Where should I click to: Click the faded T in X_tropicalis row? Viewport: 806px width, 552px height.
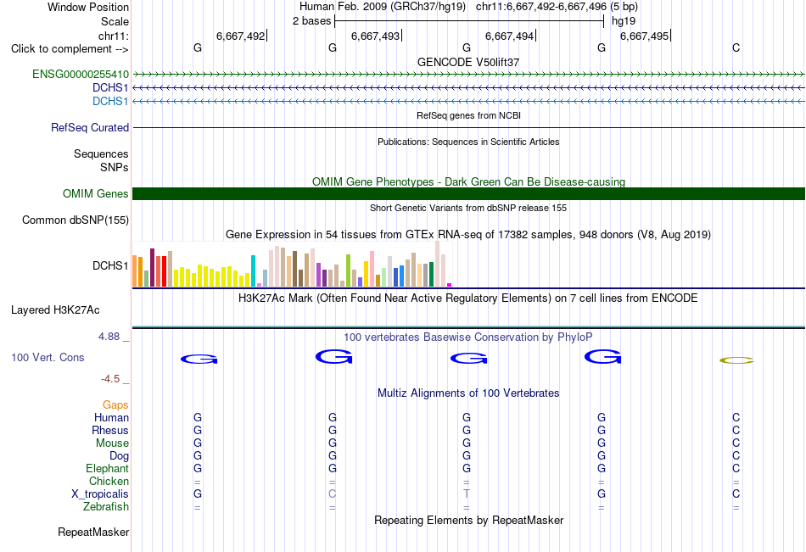tap(467, 494)
